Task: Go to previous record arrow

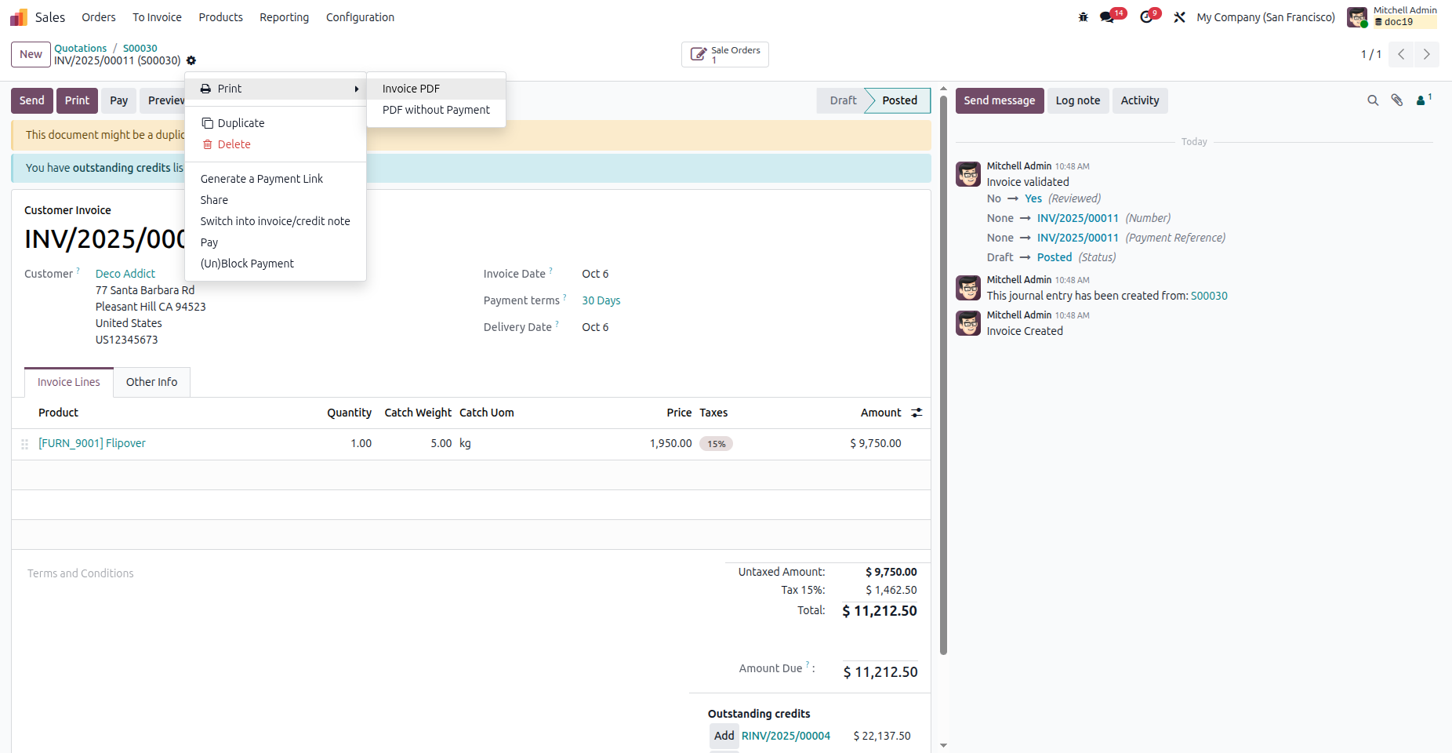Action: point(1401,54)
